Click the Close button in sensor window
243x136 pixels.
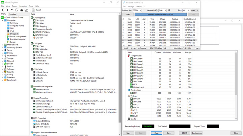click(x=236, y=133)
